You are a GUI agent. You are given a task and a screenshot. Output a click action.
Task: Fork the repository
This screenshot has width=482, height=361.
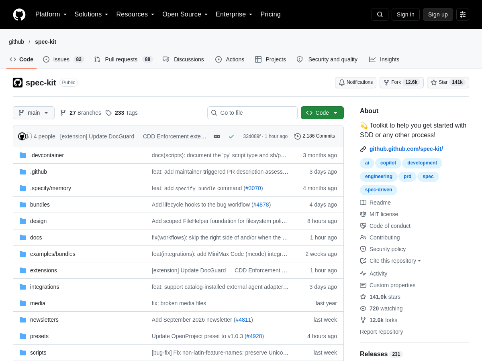401,83
